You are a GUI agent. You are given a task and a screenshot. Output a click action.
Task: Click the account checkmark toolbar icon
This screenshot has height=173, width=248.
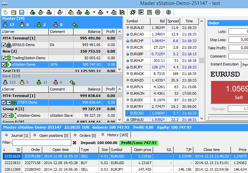pyautogui.click(x=60, y=12)
